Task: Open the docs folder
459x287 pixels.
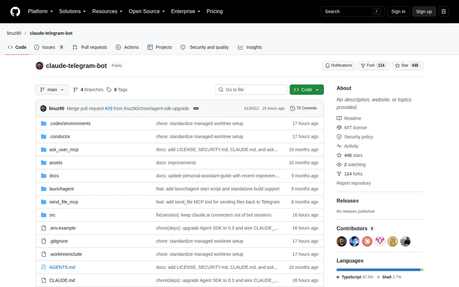Action: [x=54, y=176]
